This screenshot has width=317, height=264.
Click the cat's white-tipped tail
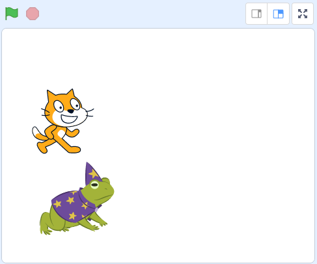coord(38,133)
